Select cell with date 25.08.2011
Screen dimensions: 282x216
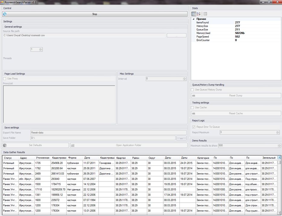coord(90,168)
